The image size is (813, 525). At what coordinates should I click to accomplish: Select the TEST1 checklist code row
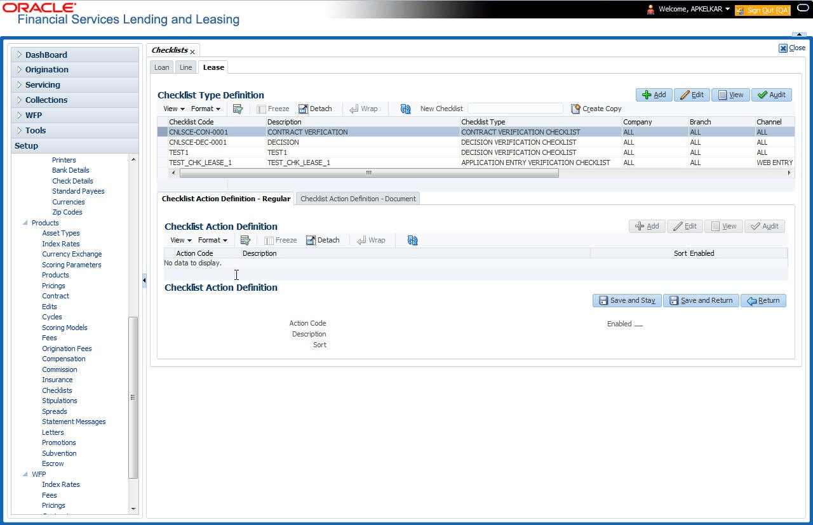click(x=476, y=152)
